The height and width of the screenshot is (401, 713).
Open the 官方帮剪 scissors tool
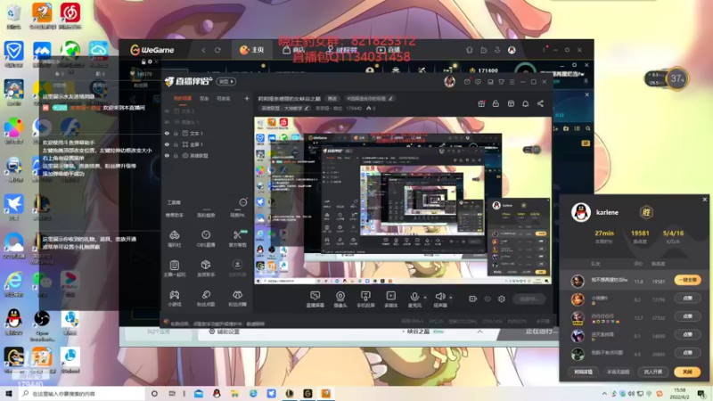tap(237, 238)
